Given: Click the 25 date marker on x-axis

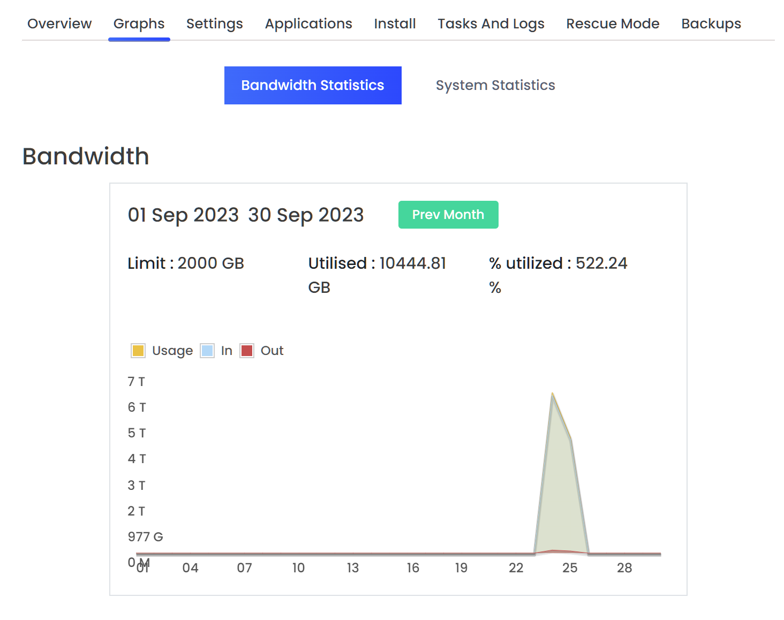Looking at the screenshot, I should tap(570, 568).
